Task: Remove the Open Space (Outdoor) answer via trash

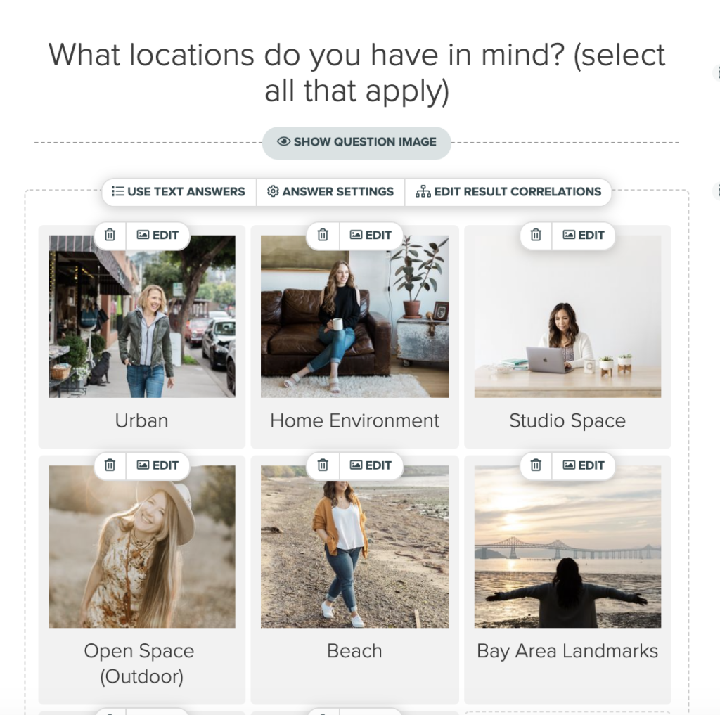Action: (x=110, y=465)
